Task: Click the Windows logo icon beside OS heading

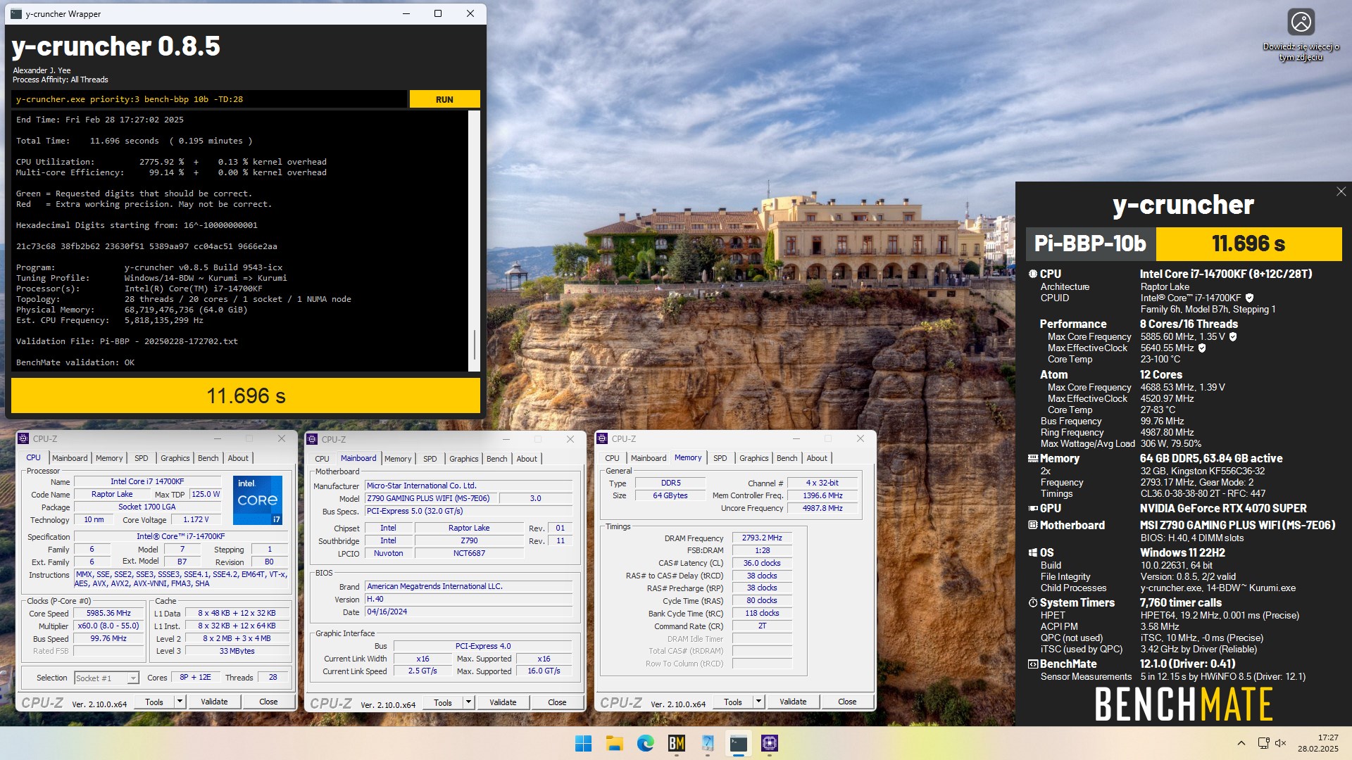Action: tap(1032, 552)
